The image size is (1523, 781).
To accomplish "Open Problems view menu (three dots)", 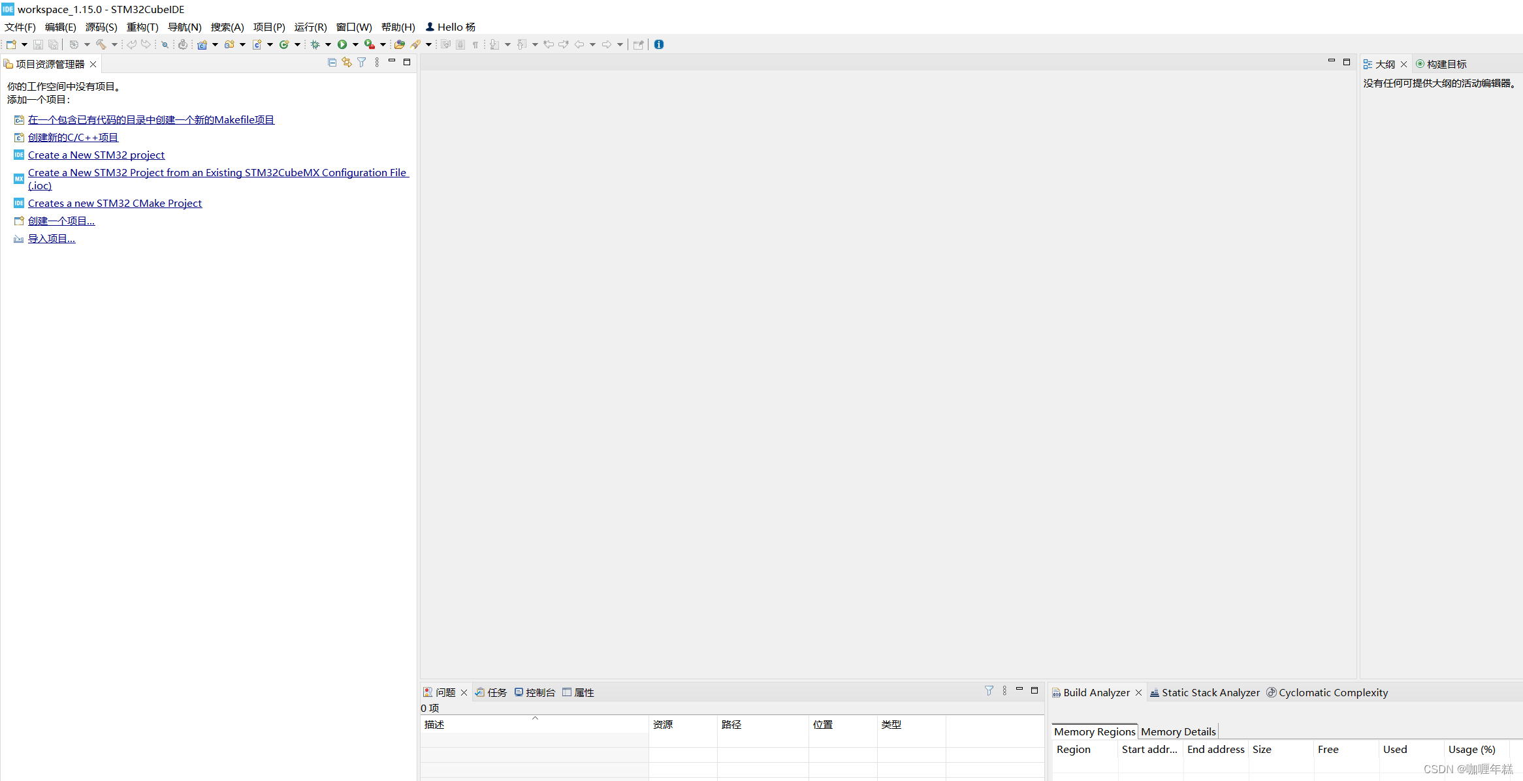I will [x=1004, y=690].
